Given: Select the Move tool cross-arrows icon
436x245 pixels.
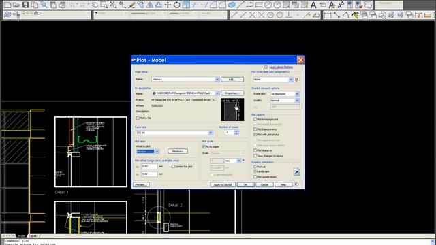Looking at the screenshot, I should click(168, 5).
